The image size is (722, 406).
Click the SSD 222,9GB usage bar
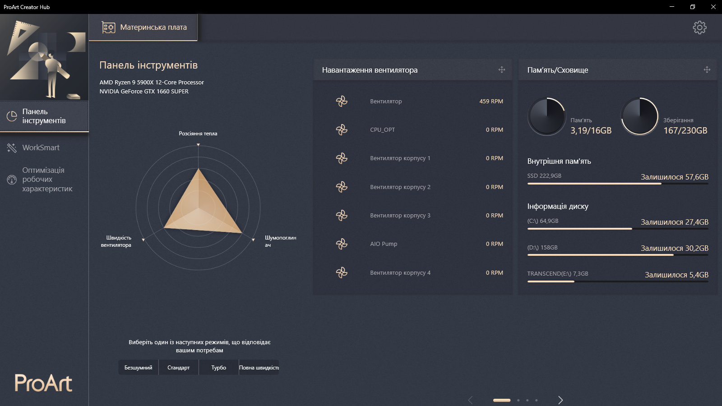tap(618, 184)
